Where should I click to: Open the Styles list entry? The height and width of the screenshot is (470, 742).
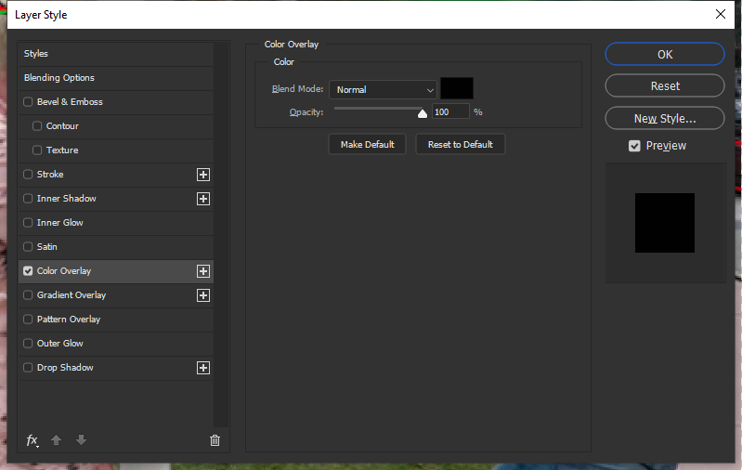point(116,54)
